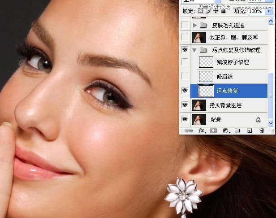Select layer named 效正鼻、眼、脖及耳
Screen dimensions: 276x218
pos(233,38)
